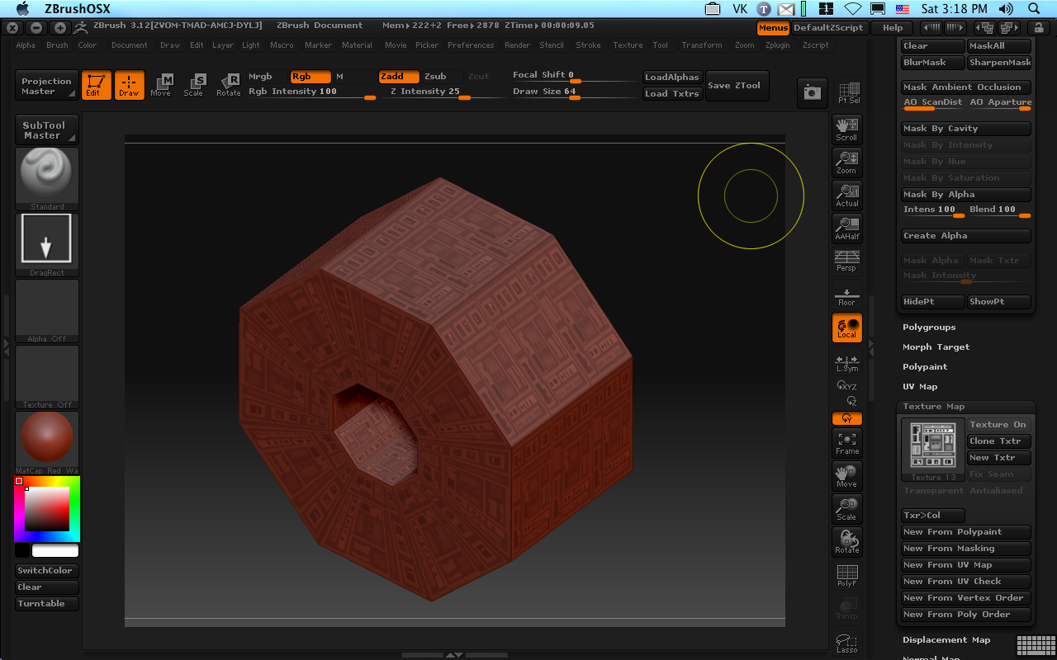Screen dimensions: 1057x660
Task: Expand the Polygroups section
Action: click(x=929, y=328)
